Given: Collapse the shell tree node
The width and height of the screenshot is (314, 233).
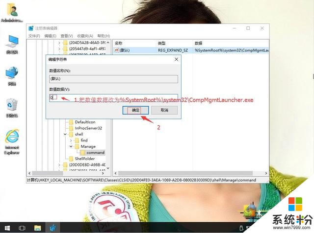Looking at the screenshot, I should click(65, 134).
